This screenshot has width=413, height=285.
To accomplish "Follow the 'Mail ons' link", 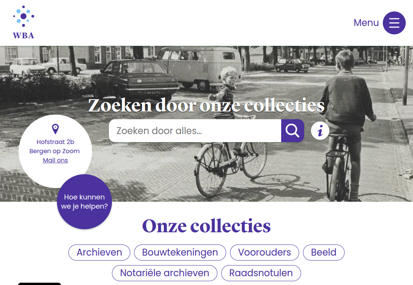I will [x=55, y=160].
